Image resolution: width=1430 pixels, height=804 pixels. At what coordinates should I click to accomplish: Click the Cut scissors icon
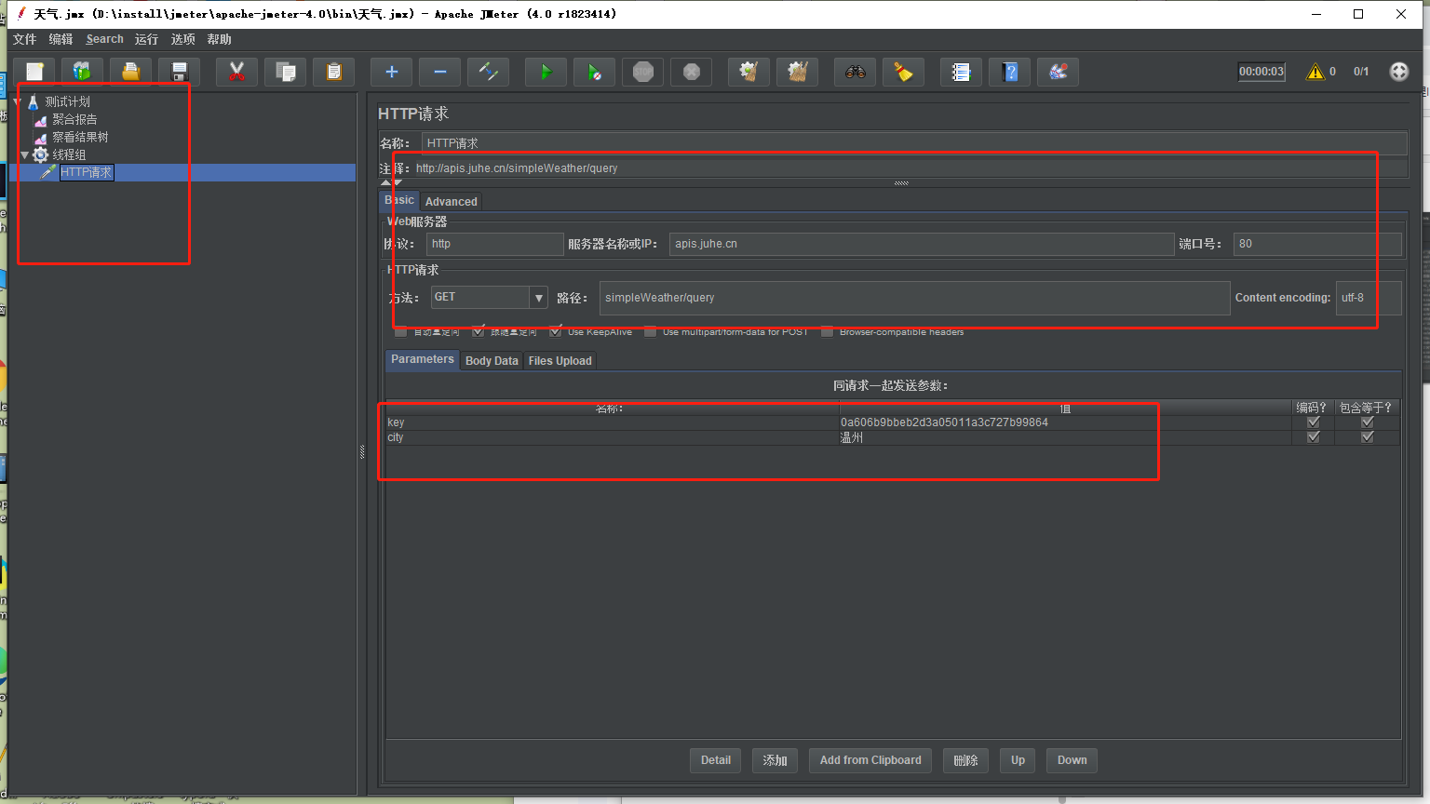tap(236, 72)
